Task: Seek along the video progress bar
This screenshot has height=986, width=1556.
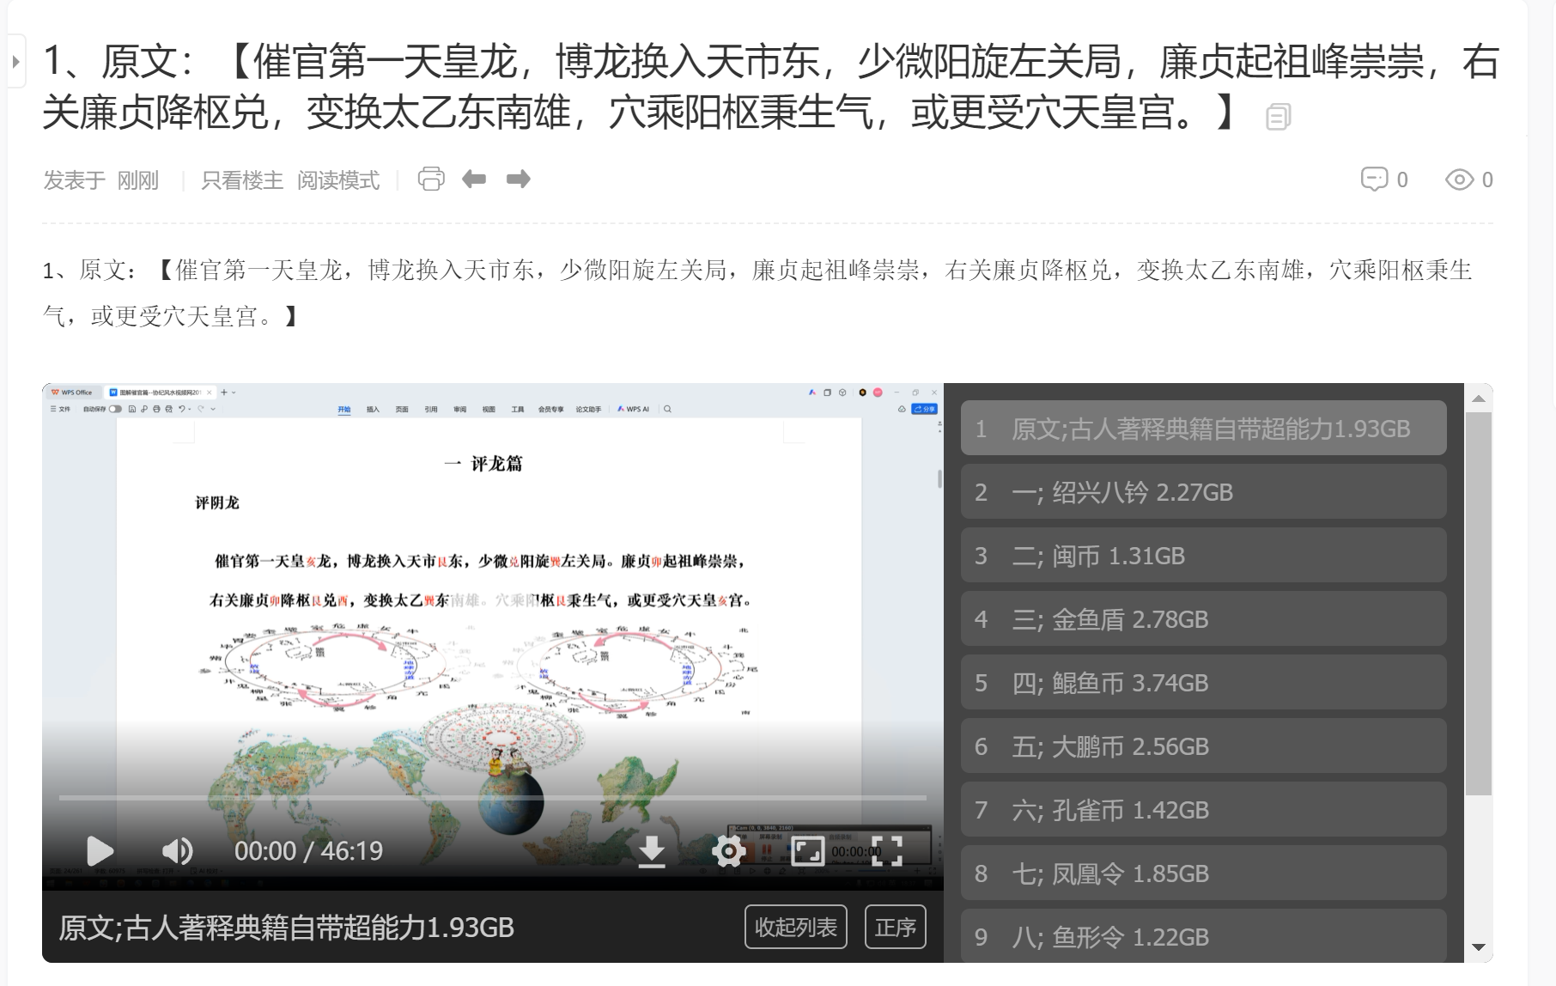Action: click(492, 798)
